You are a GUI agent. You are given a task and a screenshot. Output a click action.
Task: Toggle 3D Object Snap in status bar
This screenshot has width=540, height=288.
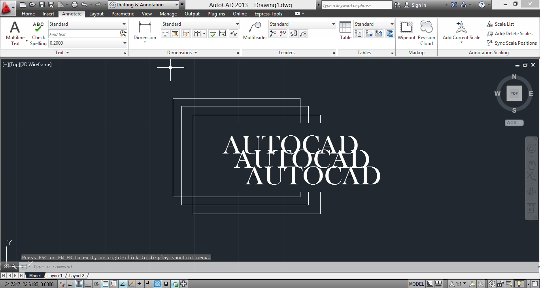tap(114, 284)
